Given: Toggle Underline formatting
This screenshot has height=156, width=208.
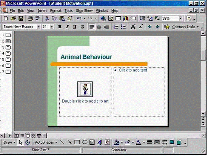Looking at the screenshot, I should pyautogui.click(x=75, y=27).
